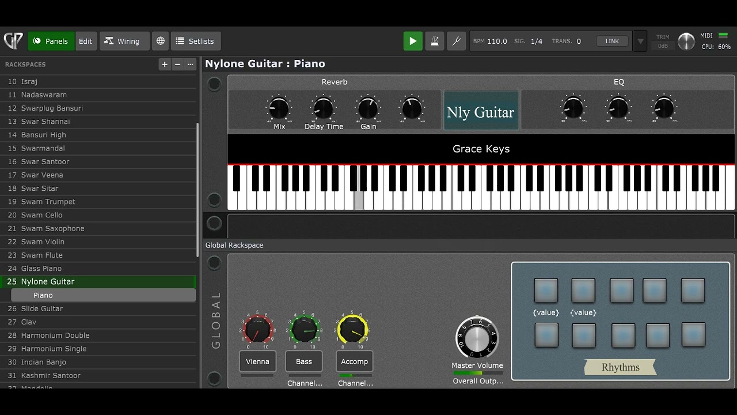Select the Israj rackspace
The image size is (737, 415).
98,81
